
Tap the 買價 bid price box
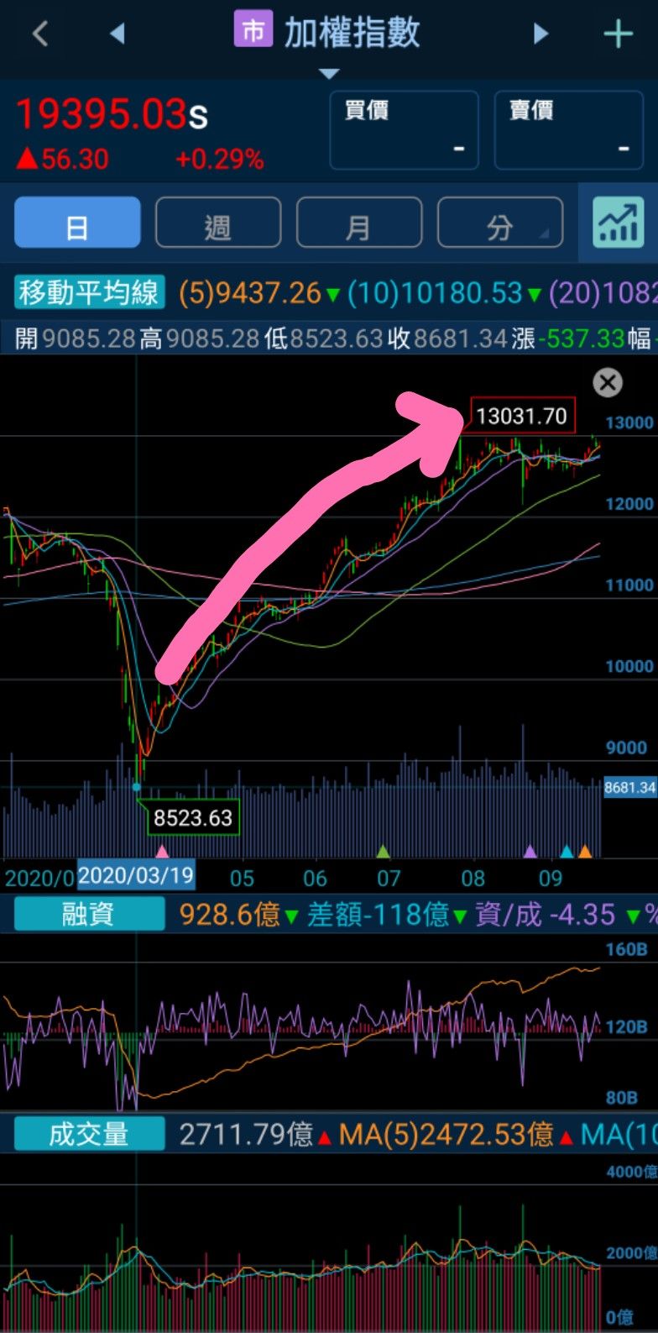[404, 130]
